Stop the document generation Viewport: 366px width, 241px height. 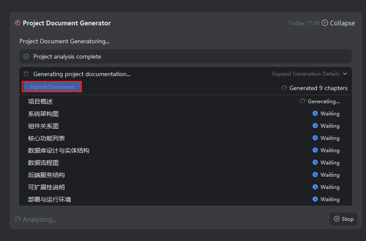tap(343, 219)
